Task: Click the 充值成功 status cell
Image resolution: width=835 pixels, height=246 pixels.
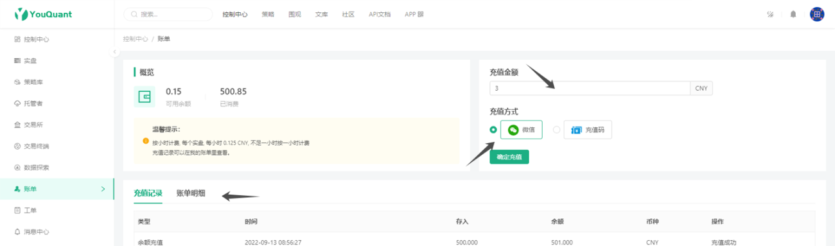Action: pyautogui.click(x=724, y=242)
